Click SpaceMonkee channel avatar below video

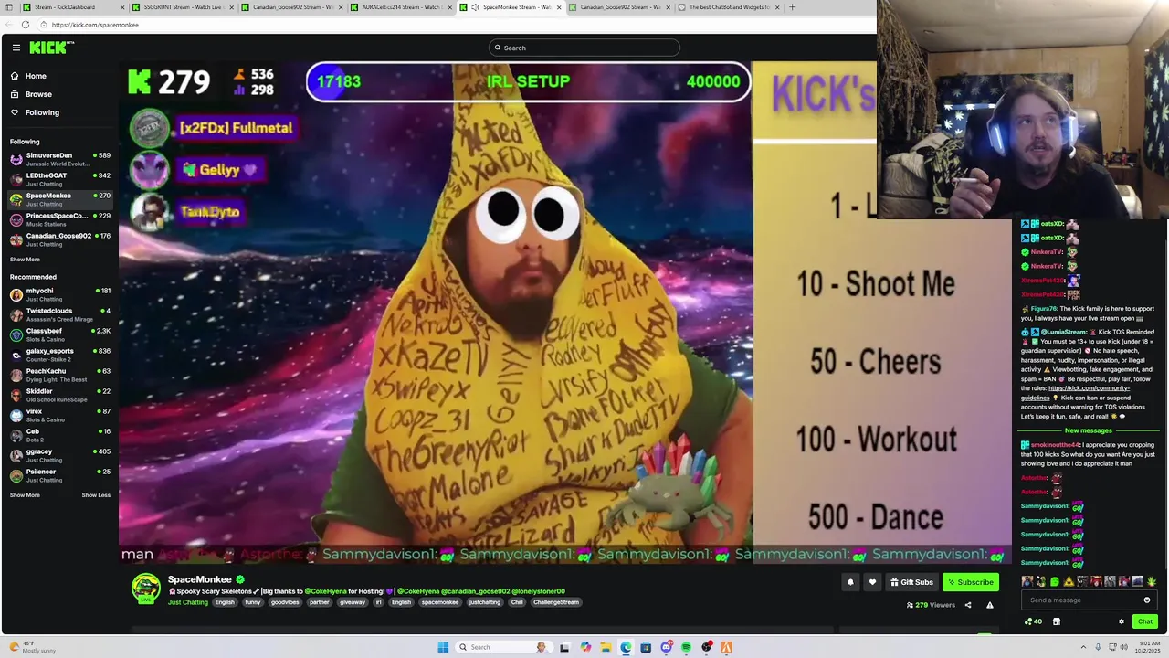(146, 589)
